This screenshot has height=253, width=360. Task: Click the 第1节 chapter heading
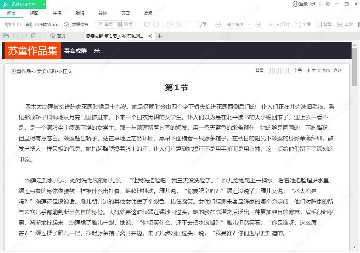coord(176,88)
